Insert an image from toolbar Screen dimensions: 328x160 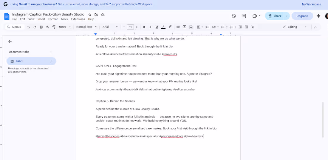pos(191,27)
